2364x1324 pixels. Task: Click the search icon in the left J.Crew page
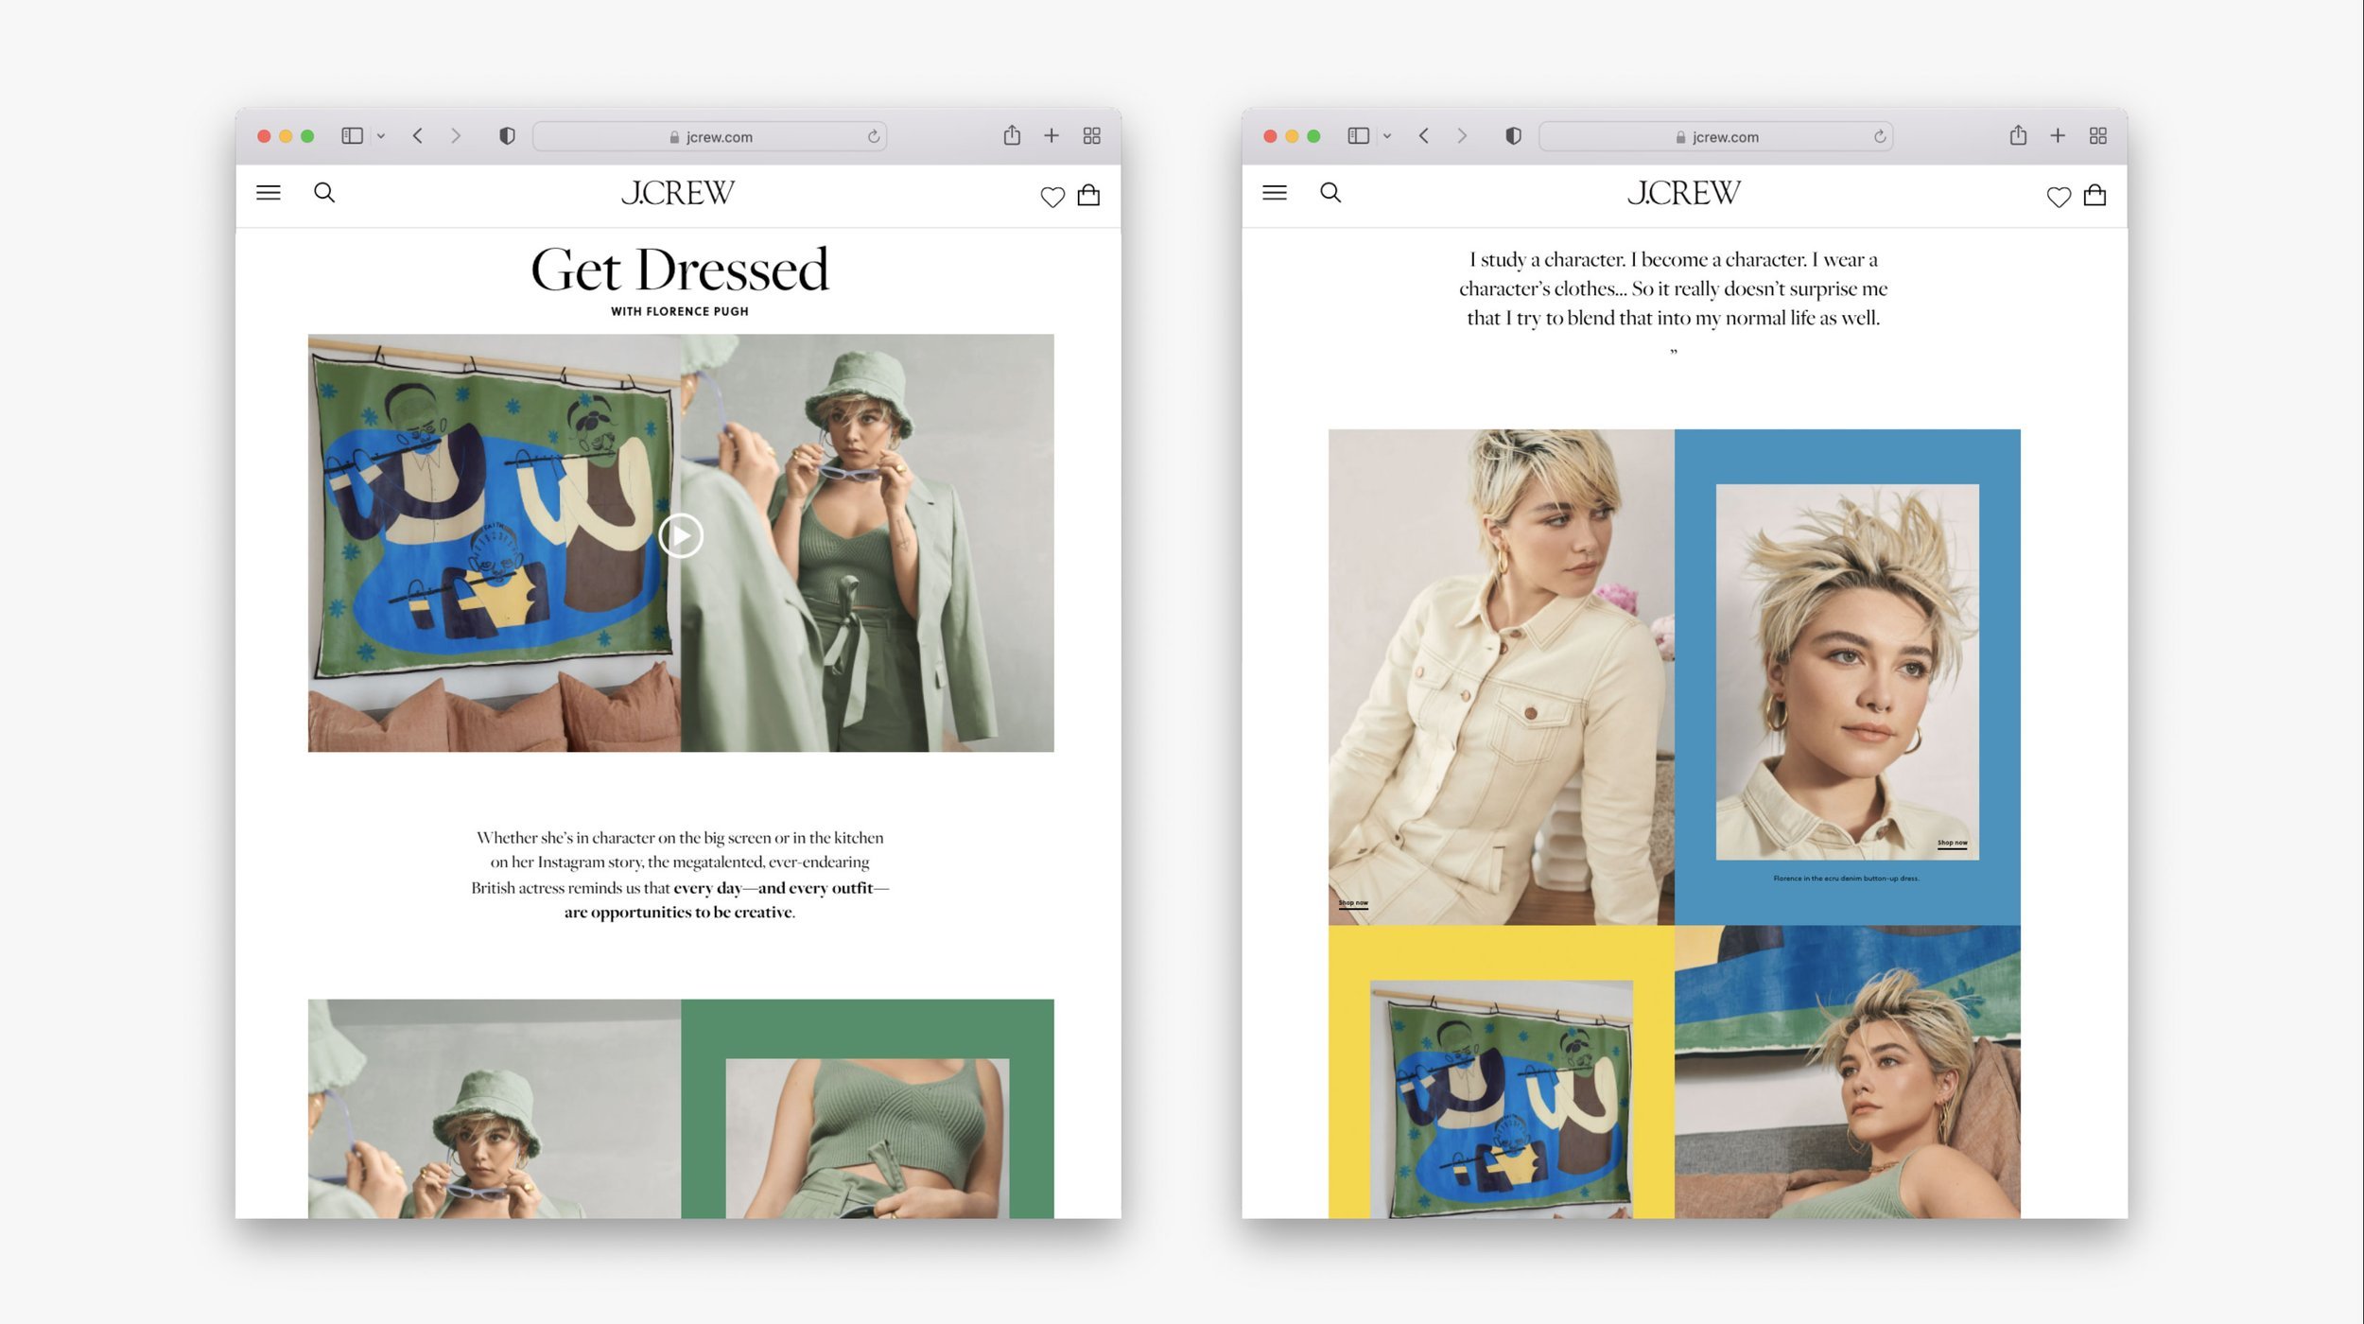324,193
